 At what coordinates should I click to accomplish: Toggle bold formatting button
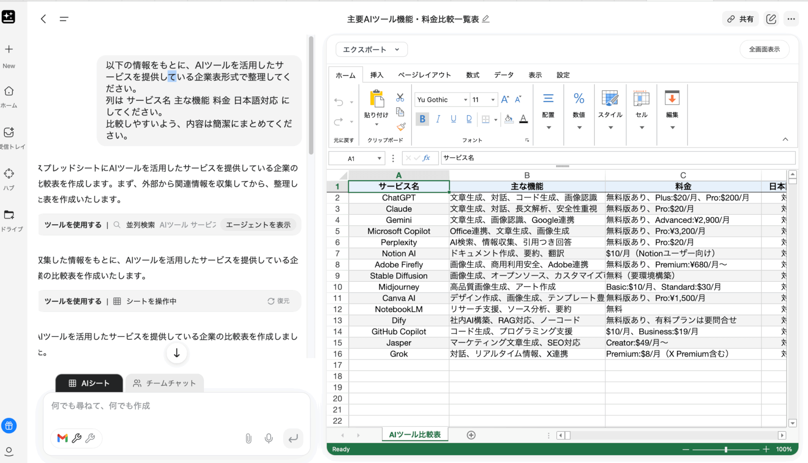tap(422, 119)
